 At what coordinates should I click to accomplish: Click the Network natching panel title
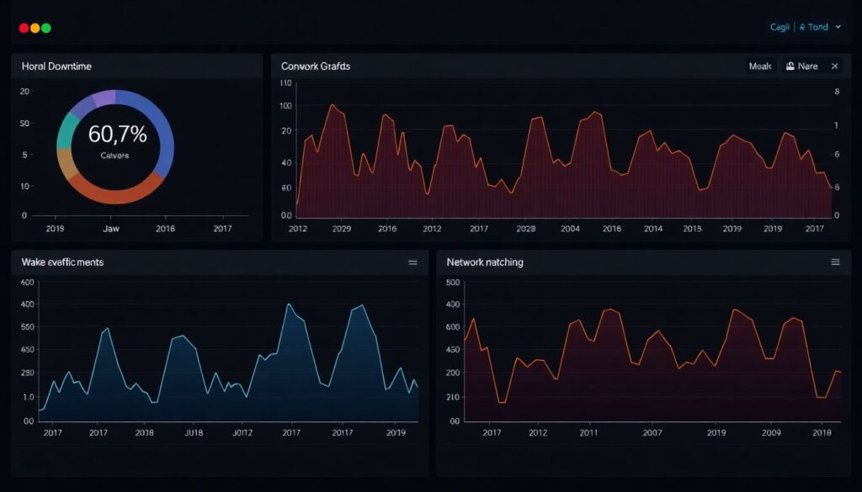[485, 262]
